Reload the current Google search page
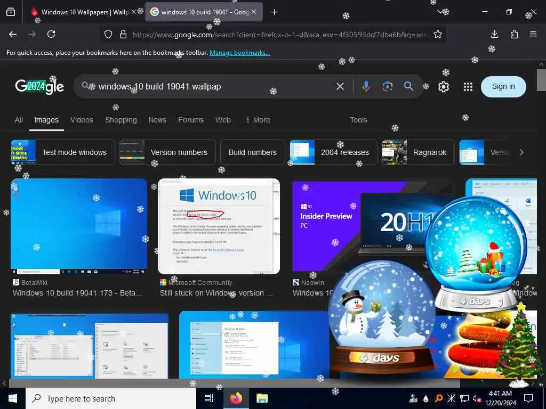The width and height of the screenshot is (546, 409). click(51, 34)
